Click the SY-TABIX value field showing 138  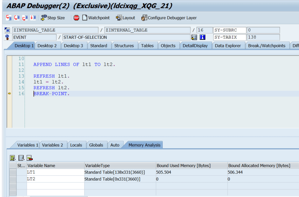click(x=263, y=37)
